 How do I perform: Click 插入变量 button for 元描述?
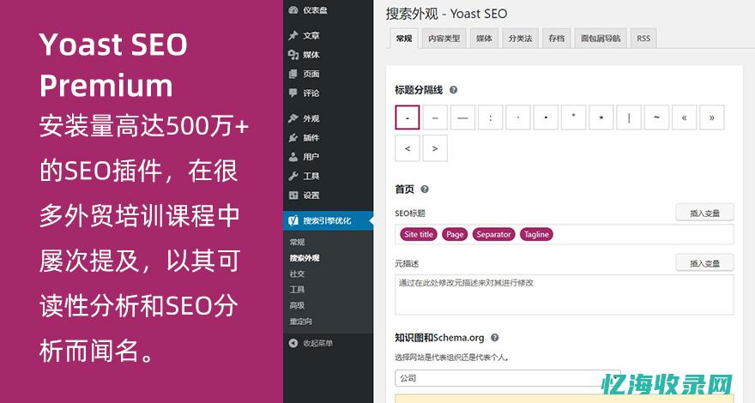click(705, 263)
